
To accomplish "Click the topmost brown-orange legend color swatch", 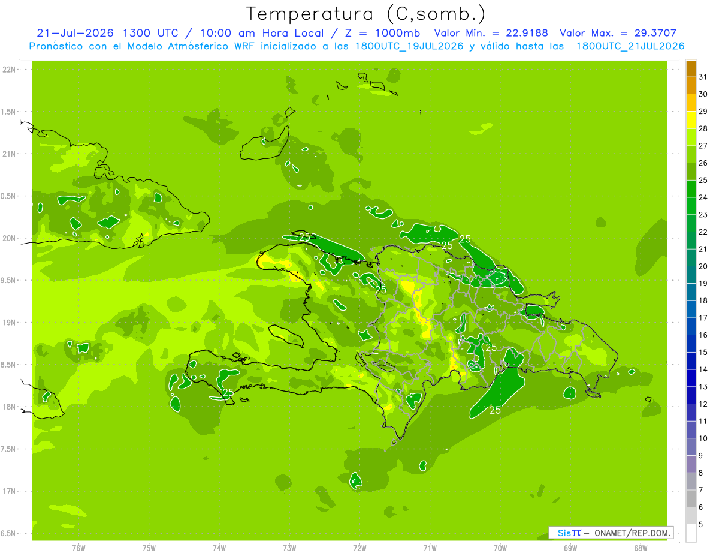I will [x=691, y=69].
